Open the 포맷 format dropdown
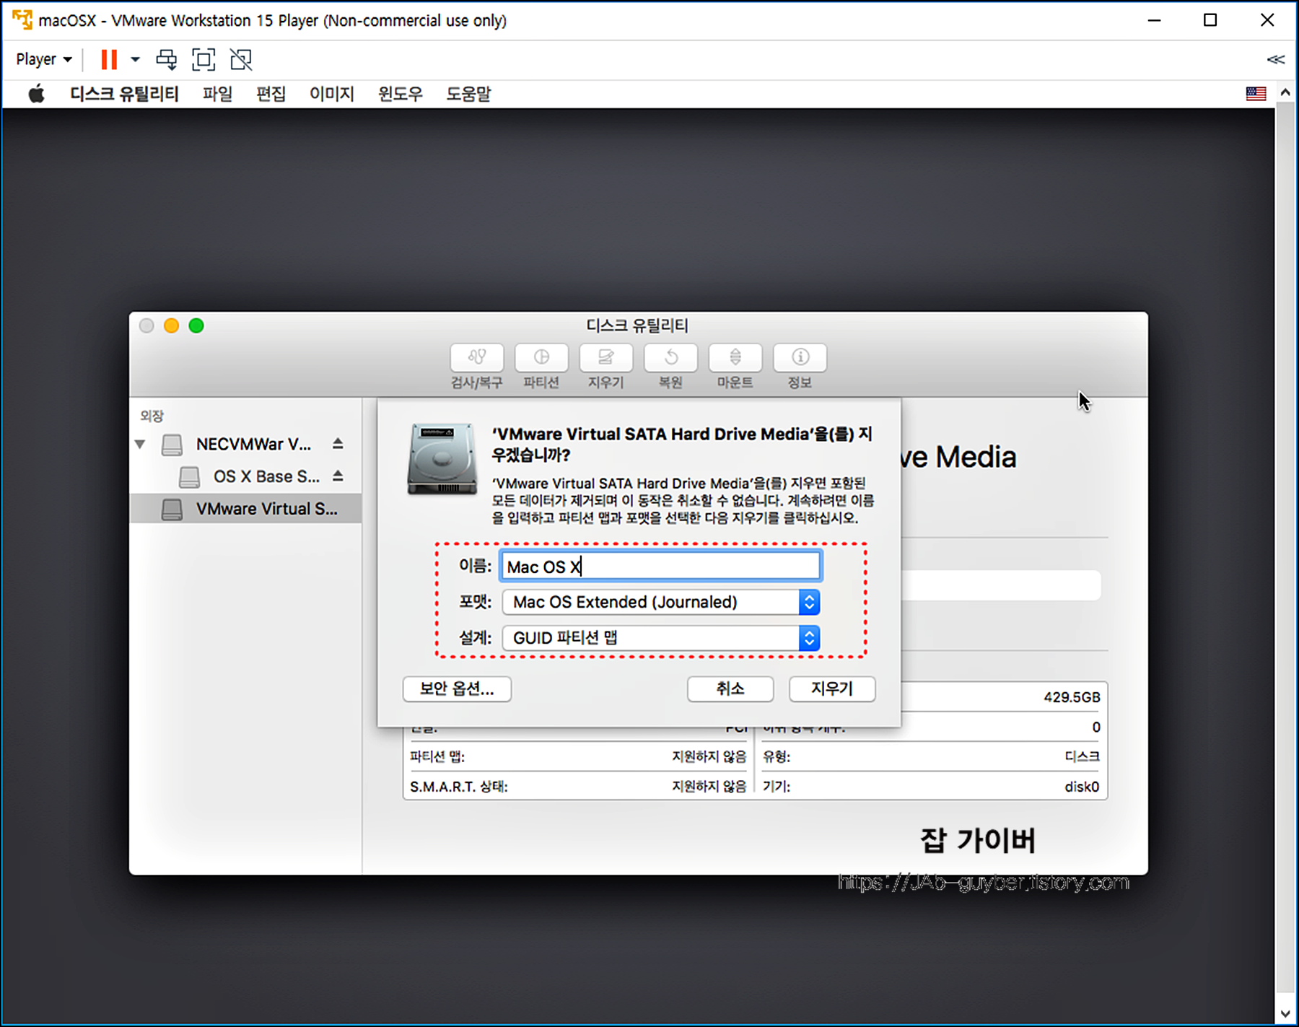This screenshot has width=1299, height=1027. pyautogui.click(x=661, y=602)
